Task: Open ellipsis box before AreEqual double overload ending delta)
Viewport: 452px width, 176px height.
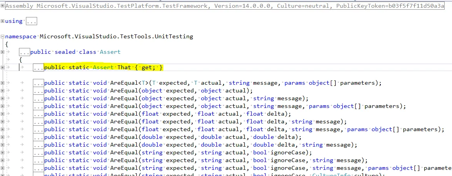Action: (x=38, y=137)
